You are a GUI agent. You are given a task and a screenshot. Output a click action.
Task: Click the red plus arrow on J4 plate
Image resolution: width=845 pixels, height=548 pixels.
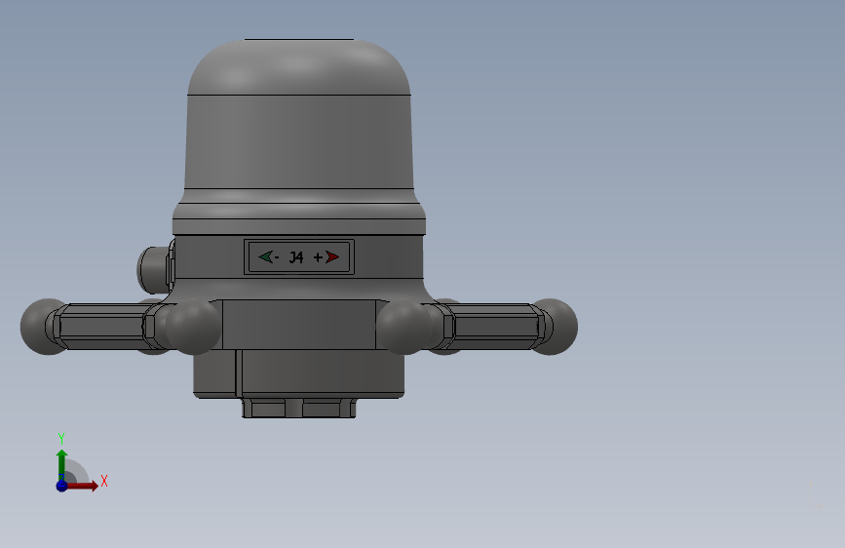click(332, 257)
